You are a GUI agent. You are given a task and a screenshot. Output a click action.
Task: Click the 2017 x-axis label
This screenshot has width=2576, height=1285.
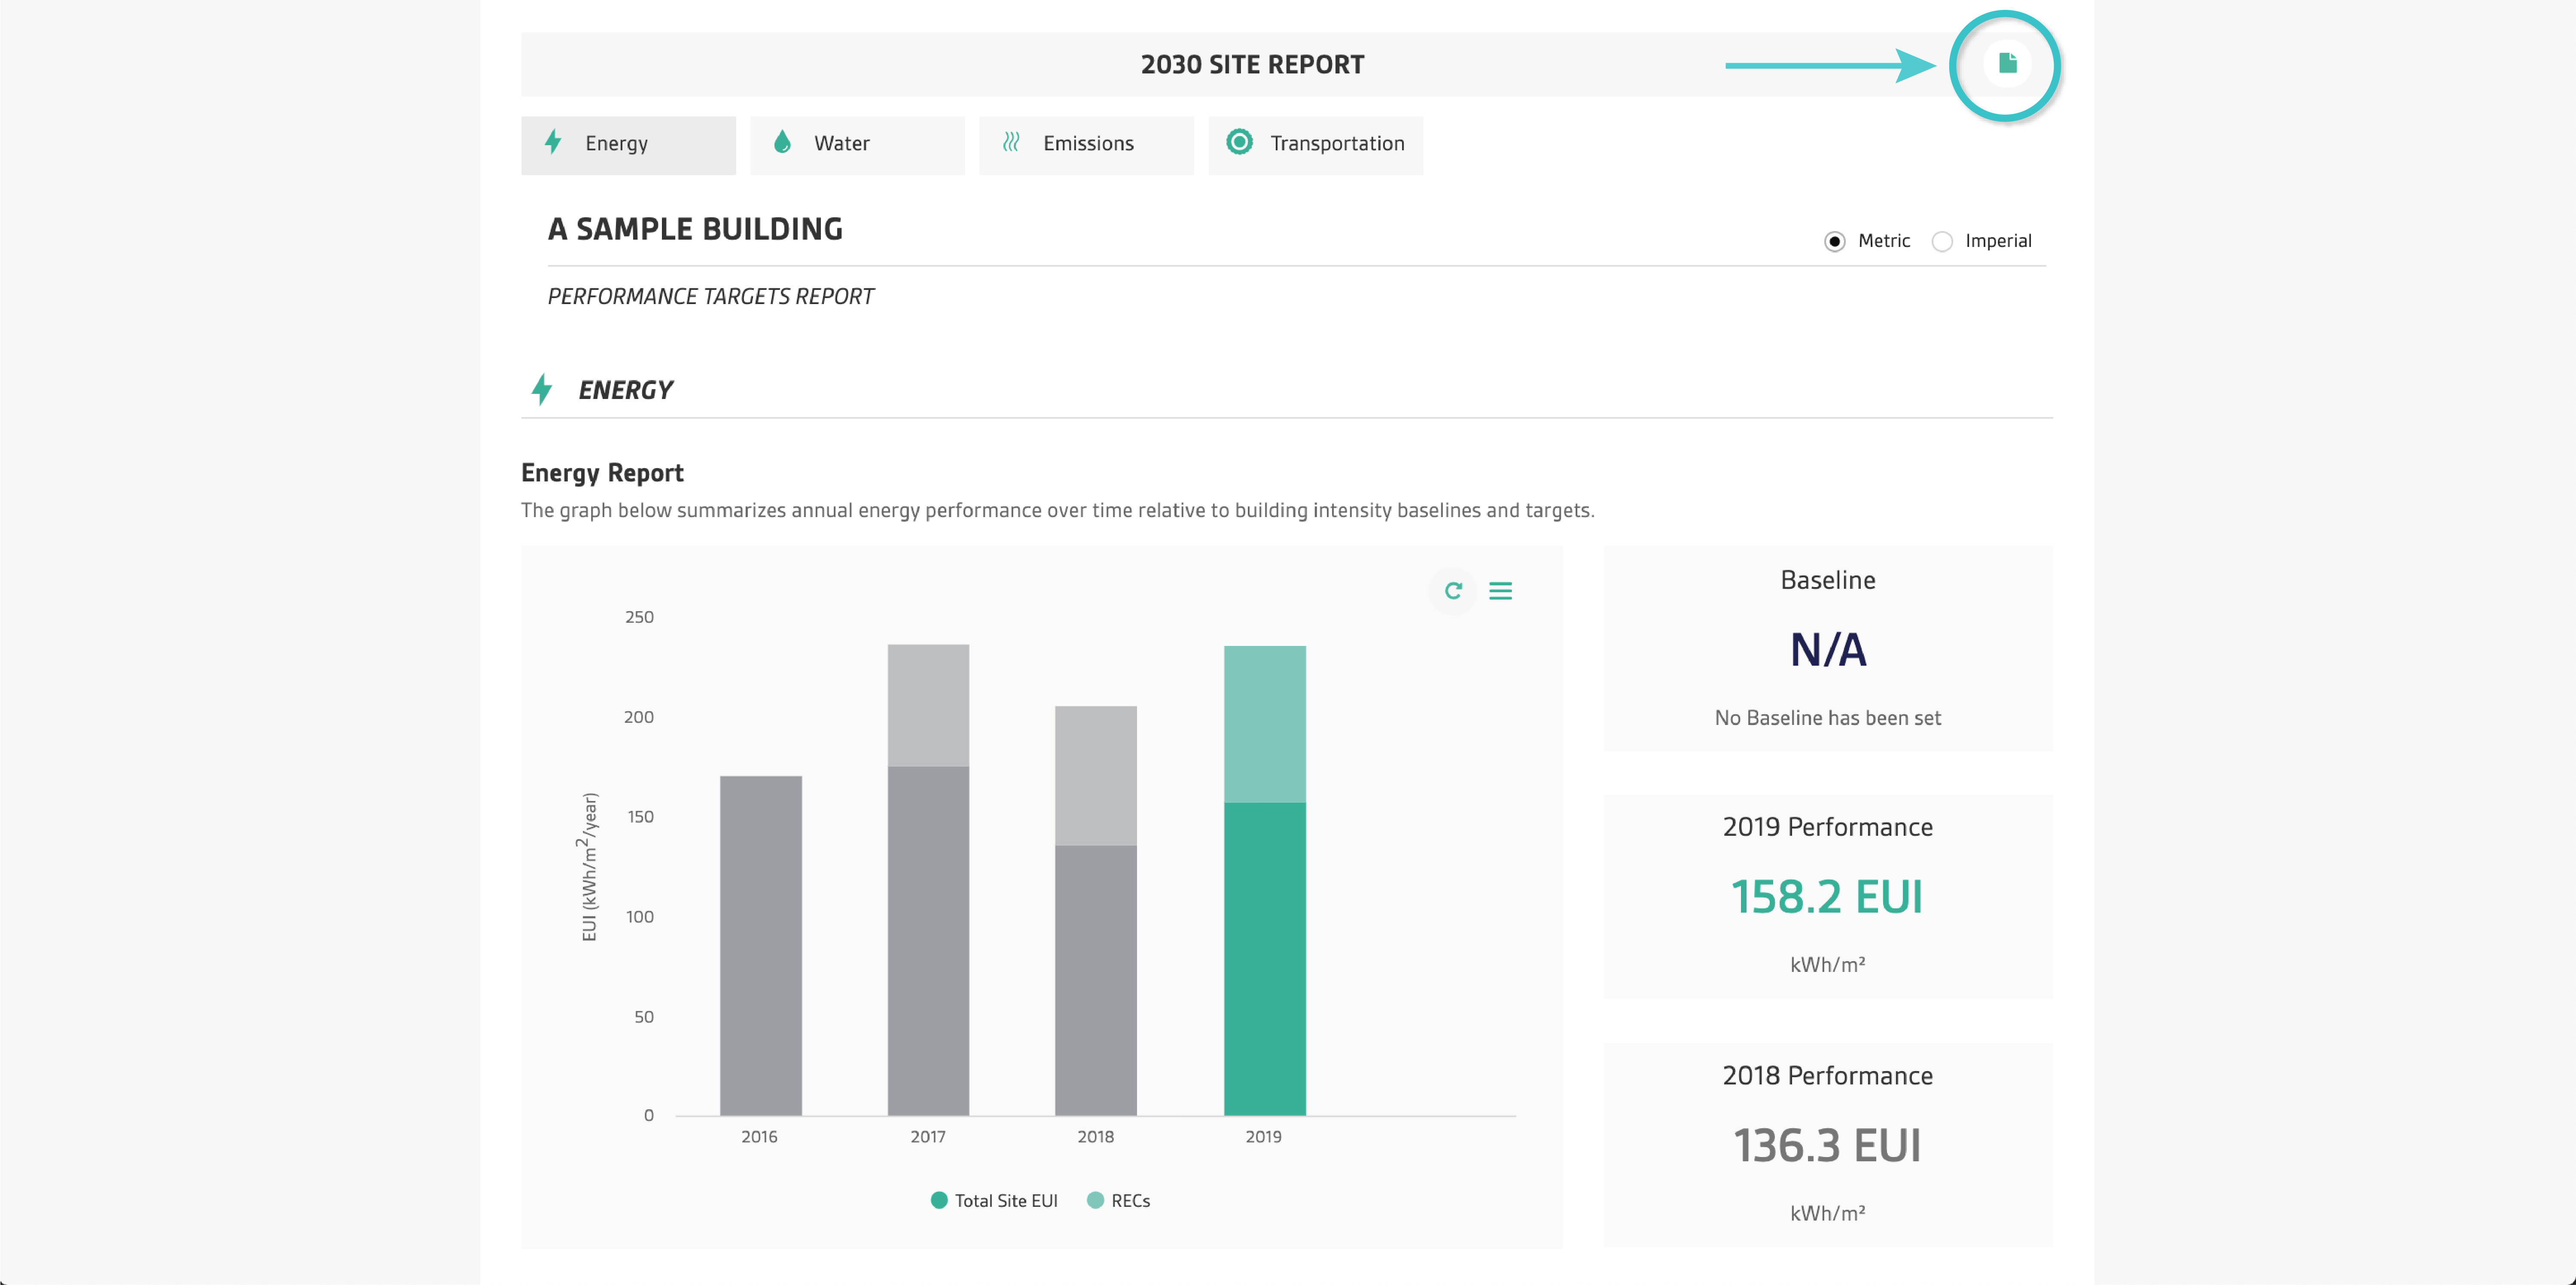tap(928, 1137)
